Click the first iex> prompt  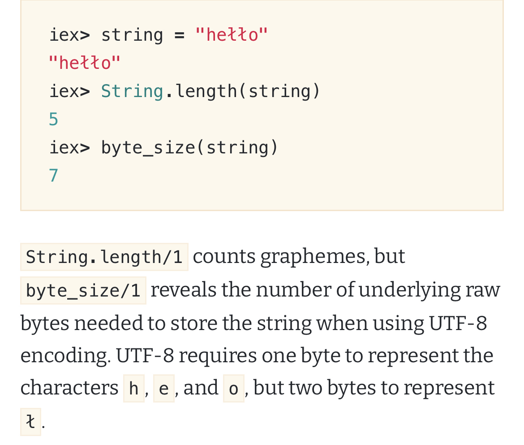click(x=69, y=35)
